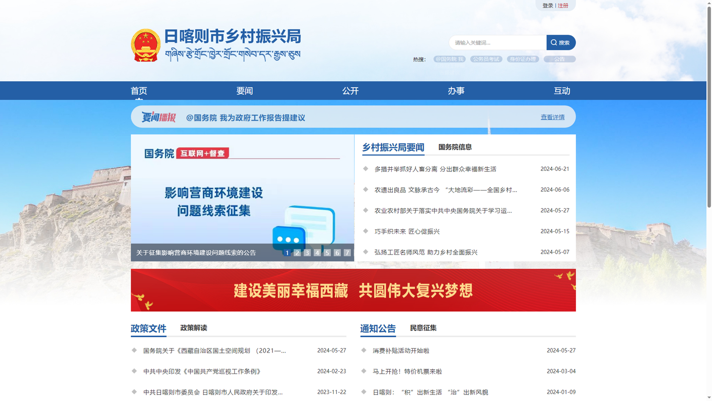Click 登录 login link
The width and height of the screenshot is (712, 401).
click(x=548, y=5)
